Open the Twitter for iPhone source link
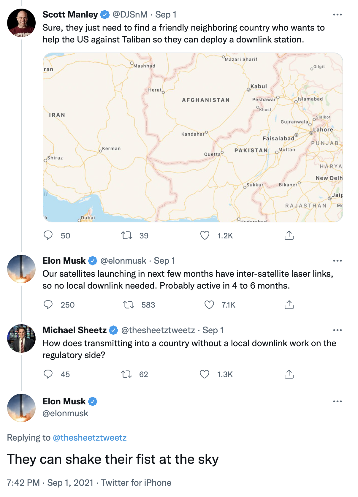Image resolution: width=358 pixels, height=497 pixels. [136, 483]
